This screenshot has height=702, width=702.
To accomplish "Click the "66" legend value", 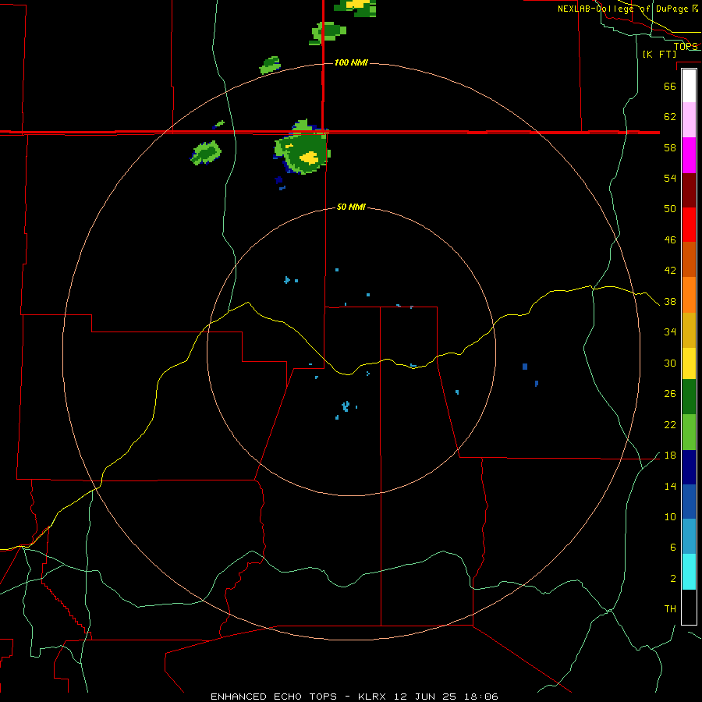I will tap(670, 86).
